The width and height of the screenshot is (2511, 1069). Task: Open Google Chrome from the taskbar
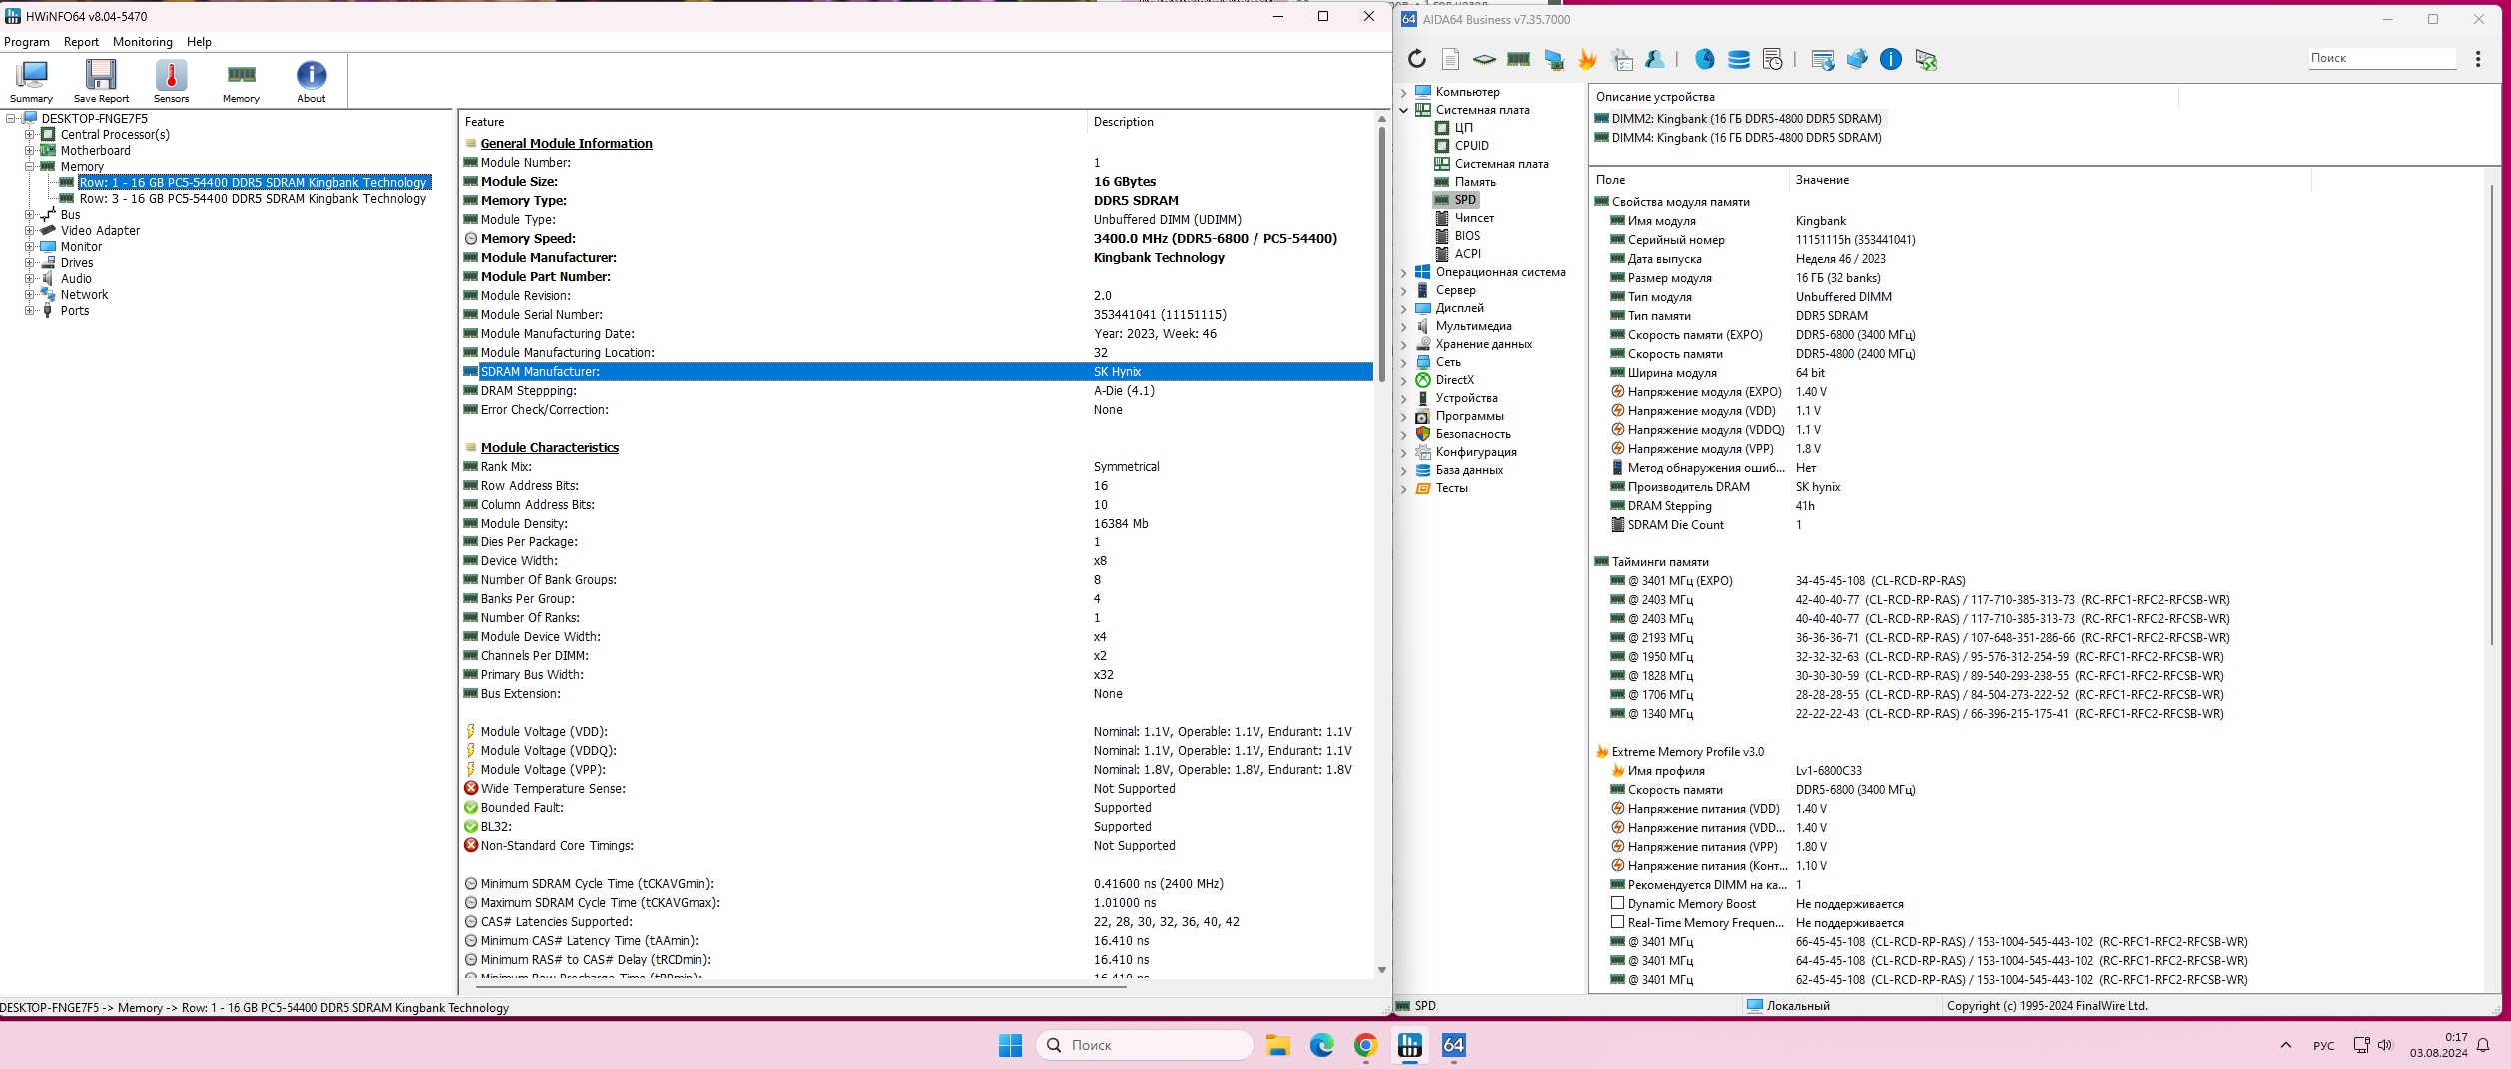pos(1366,1045)
